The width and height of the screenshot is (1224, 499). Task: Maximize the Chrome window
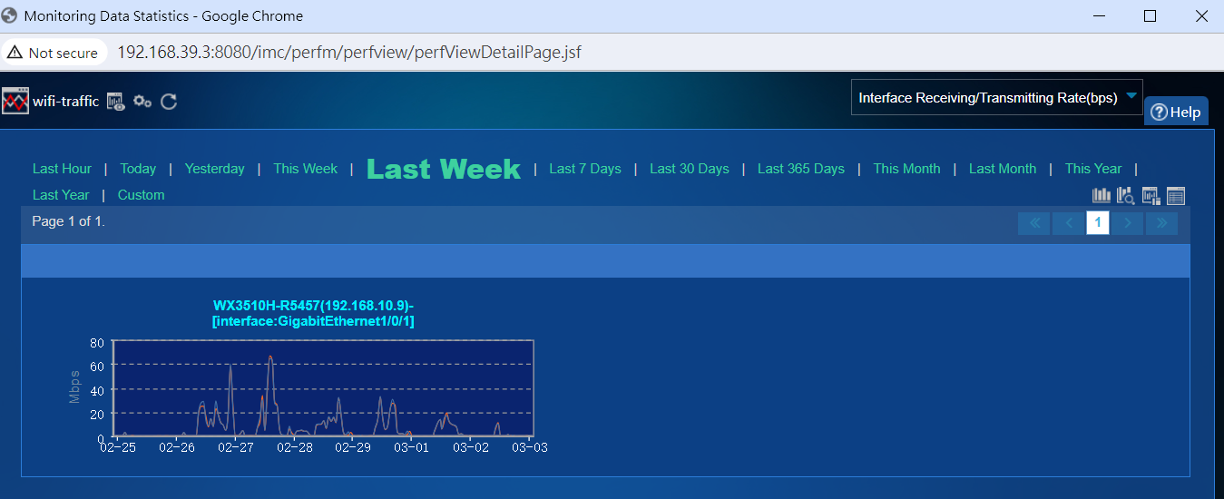click(x=1150, y=15)
